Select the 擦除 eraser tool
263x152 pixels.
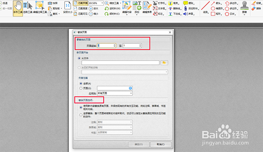(x=257, y=8)
